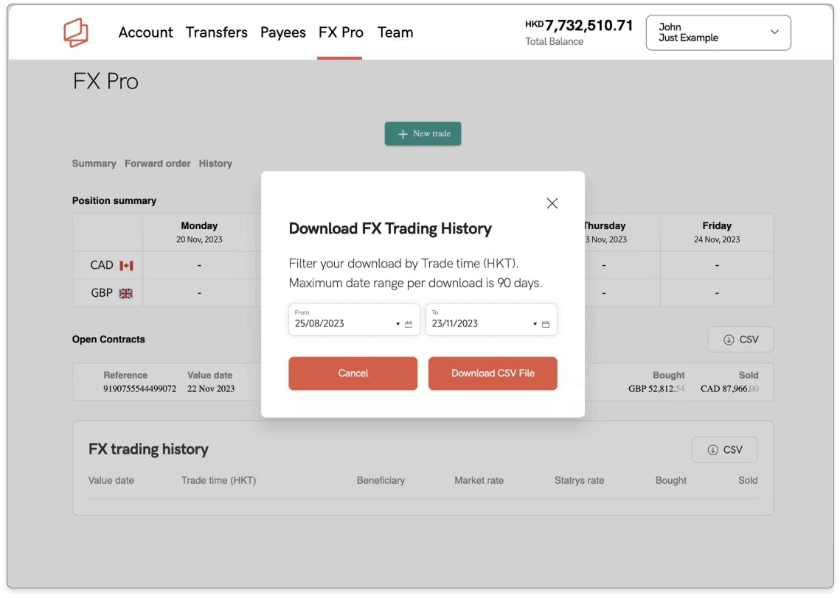The width and height of the screenshot is (840, 598).
Task: Download FX trading history CSV
Action: [724, 450]
